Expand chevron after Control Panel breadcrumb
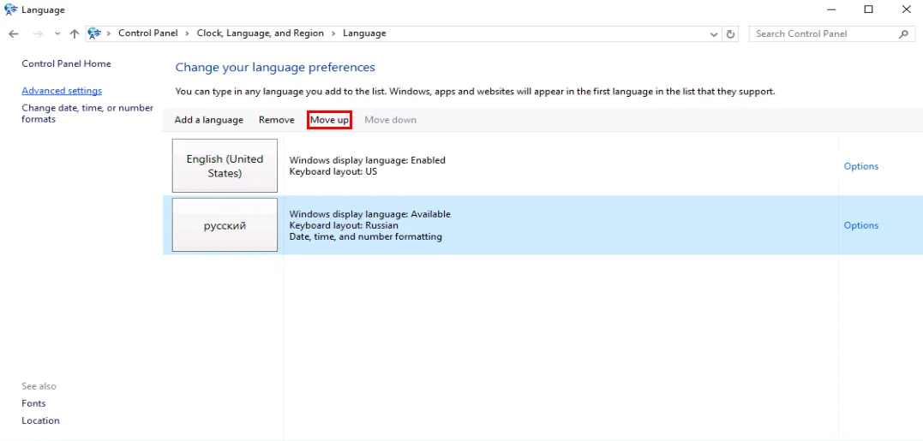The image size is (923, 441). click(x=188, y=33)
